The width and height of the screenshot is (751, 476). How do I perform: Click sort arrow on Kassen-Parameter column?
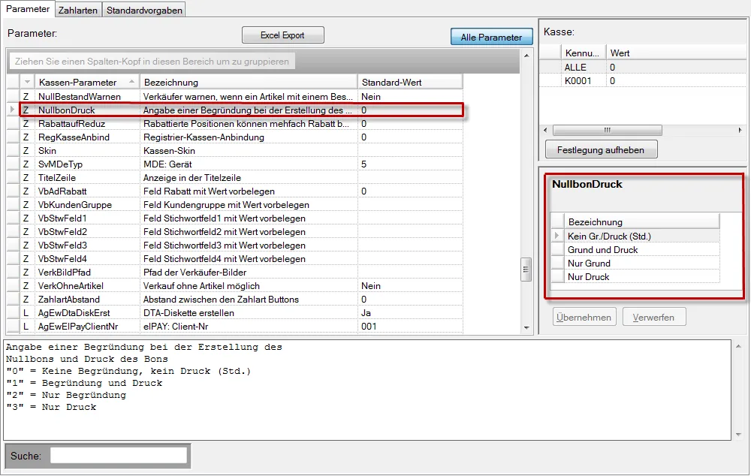tap(132, 82)
